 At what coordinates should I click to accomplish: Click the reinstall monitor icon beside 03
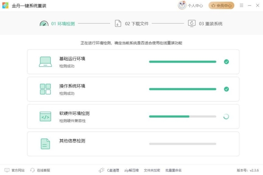(192, 24)
